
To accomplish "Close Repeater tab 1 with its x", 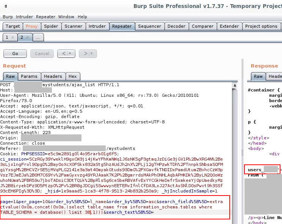I will [x=13, y=38].
